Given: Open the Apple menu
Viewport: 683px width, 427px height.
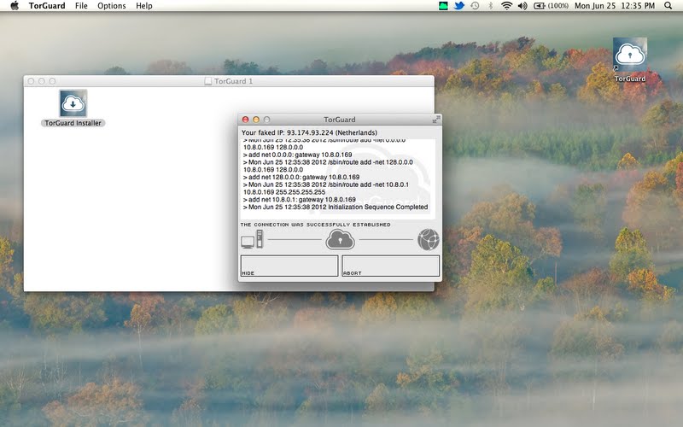Looking at the screenshot, I should [15, 6].
